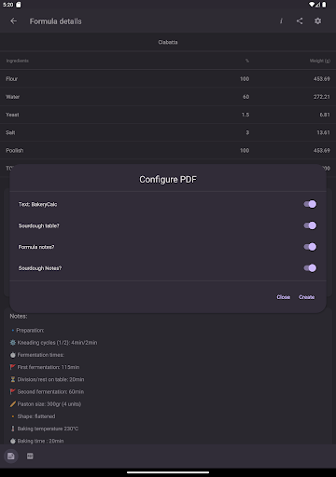336x477 pixels.
Task: Go back using the arrow icon
Action: pos(13,21)
